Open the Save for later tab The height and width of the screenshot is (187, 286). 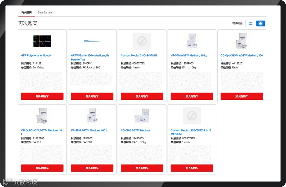(45, 12)
